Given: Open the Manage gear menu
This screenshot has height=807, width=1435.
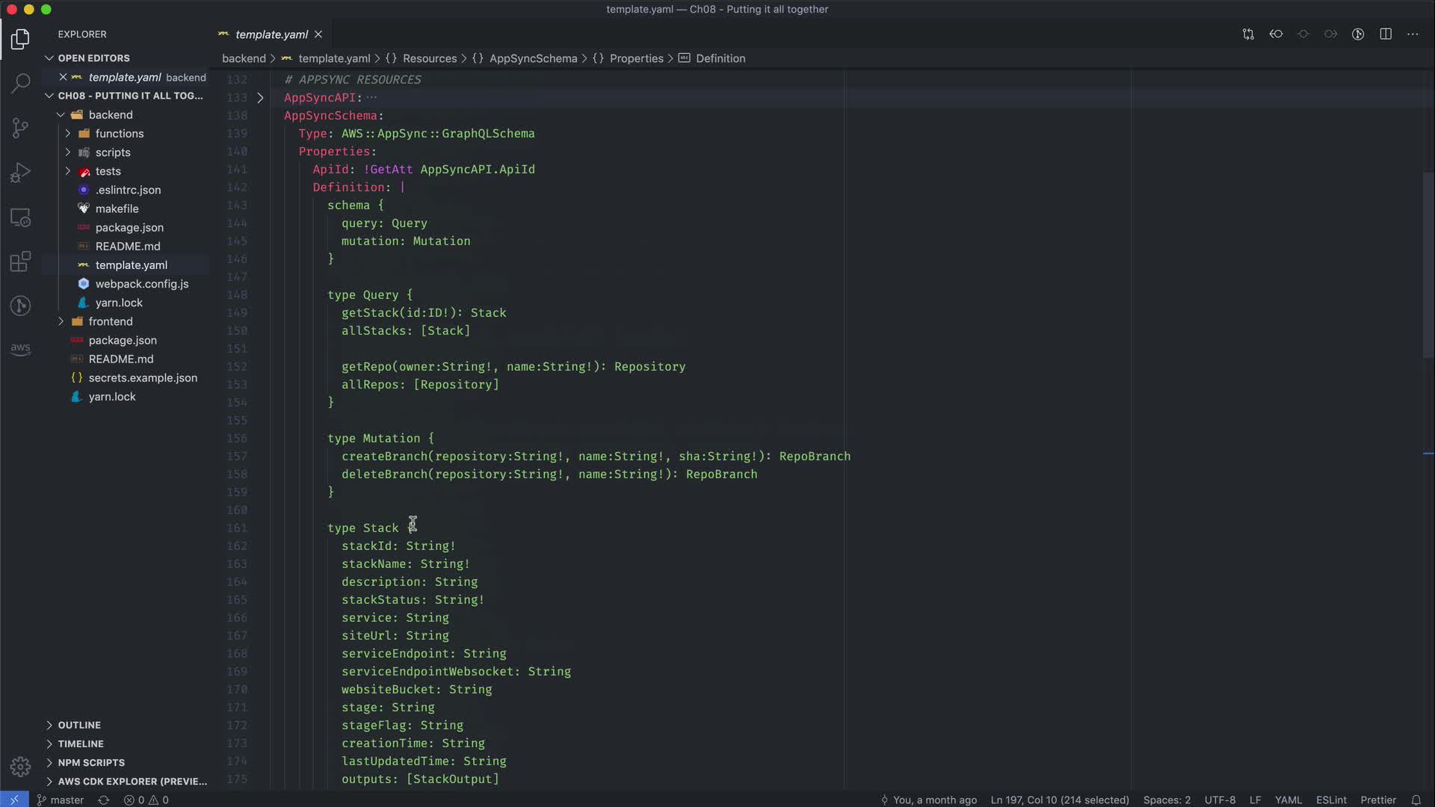Looking at the screenshot, I should (20, 767).
